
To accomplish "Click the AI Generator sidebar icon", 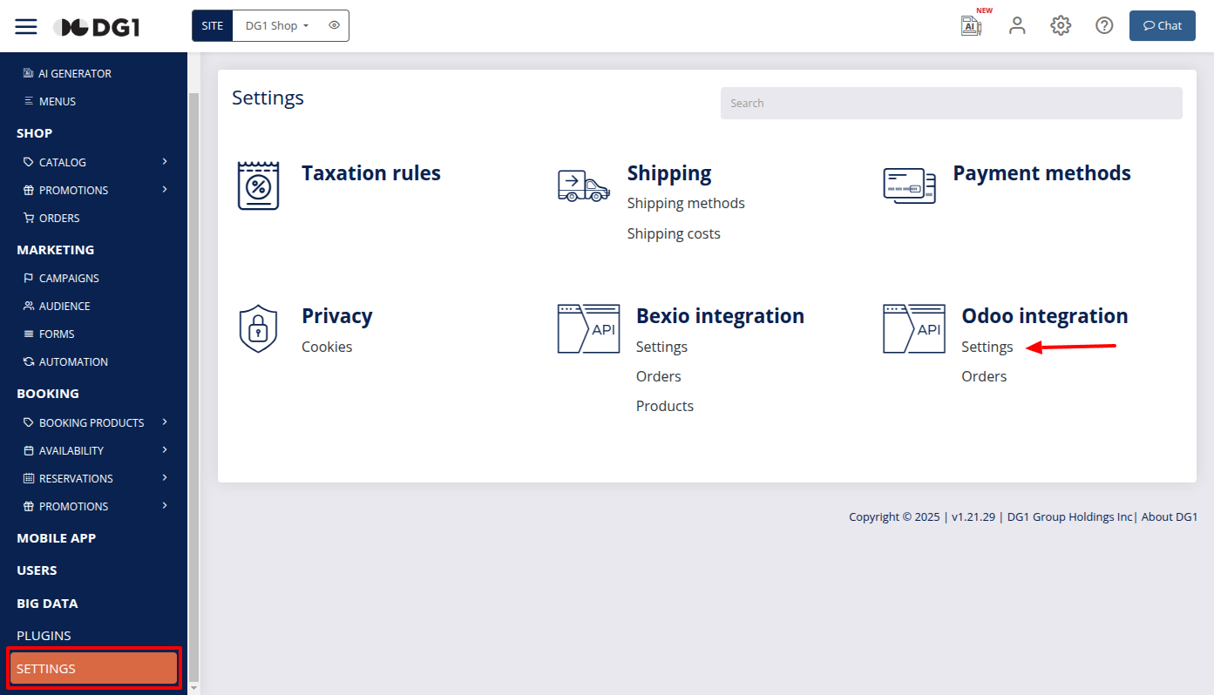I will coord(29,73).
